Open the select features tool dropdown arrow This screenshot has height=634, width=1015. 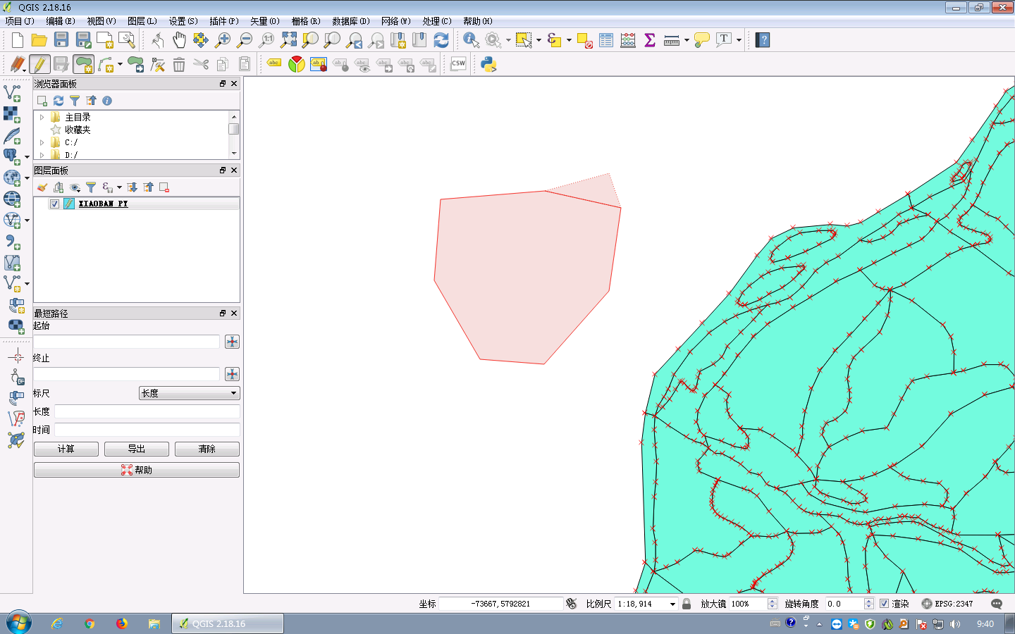click(539, 40)
